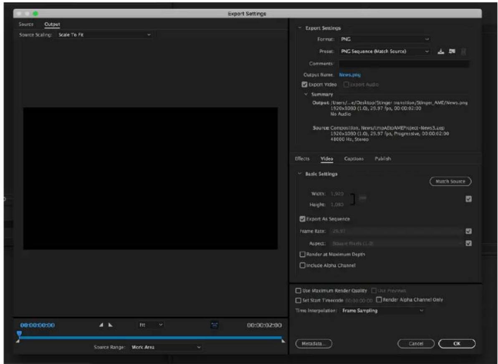The width and height of the screenshot is (498, 364).
Task: Click the Width value field
Action: 337,193
